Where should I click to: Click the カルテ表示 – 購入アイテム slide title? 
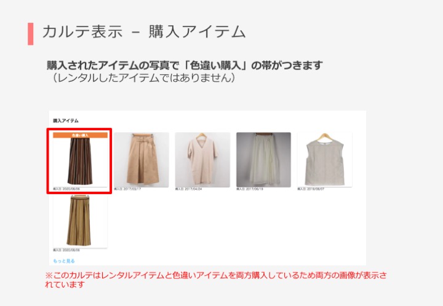[144, 31]
